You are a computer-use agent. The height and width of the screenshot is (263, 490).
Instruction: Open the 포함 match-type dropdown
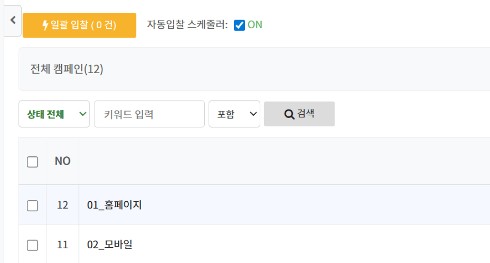tap(234, 114)
